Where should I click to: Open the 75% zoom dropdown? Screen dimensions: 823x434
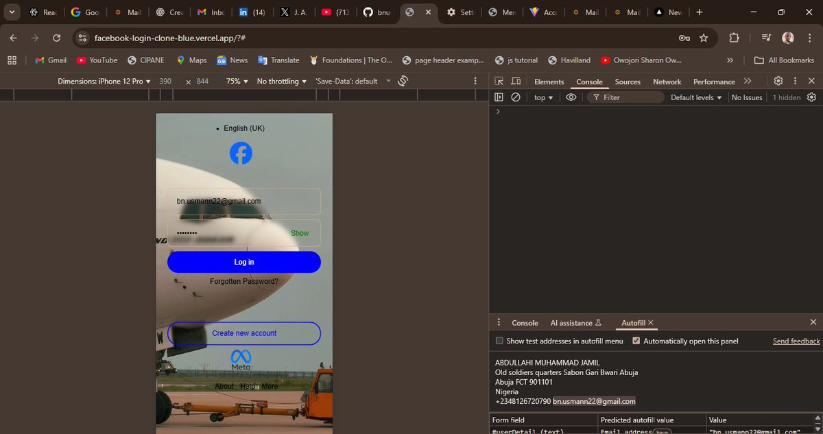237,81
